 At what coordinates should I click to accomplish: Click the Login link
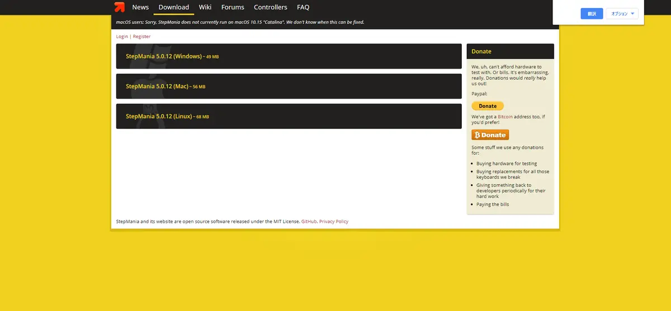pos(122,36)
